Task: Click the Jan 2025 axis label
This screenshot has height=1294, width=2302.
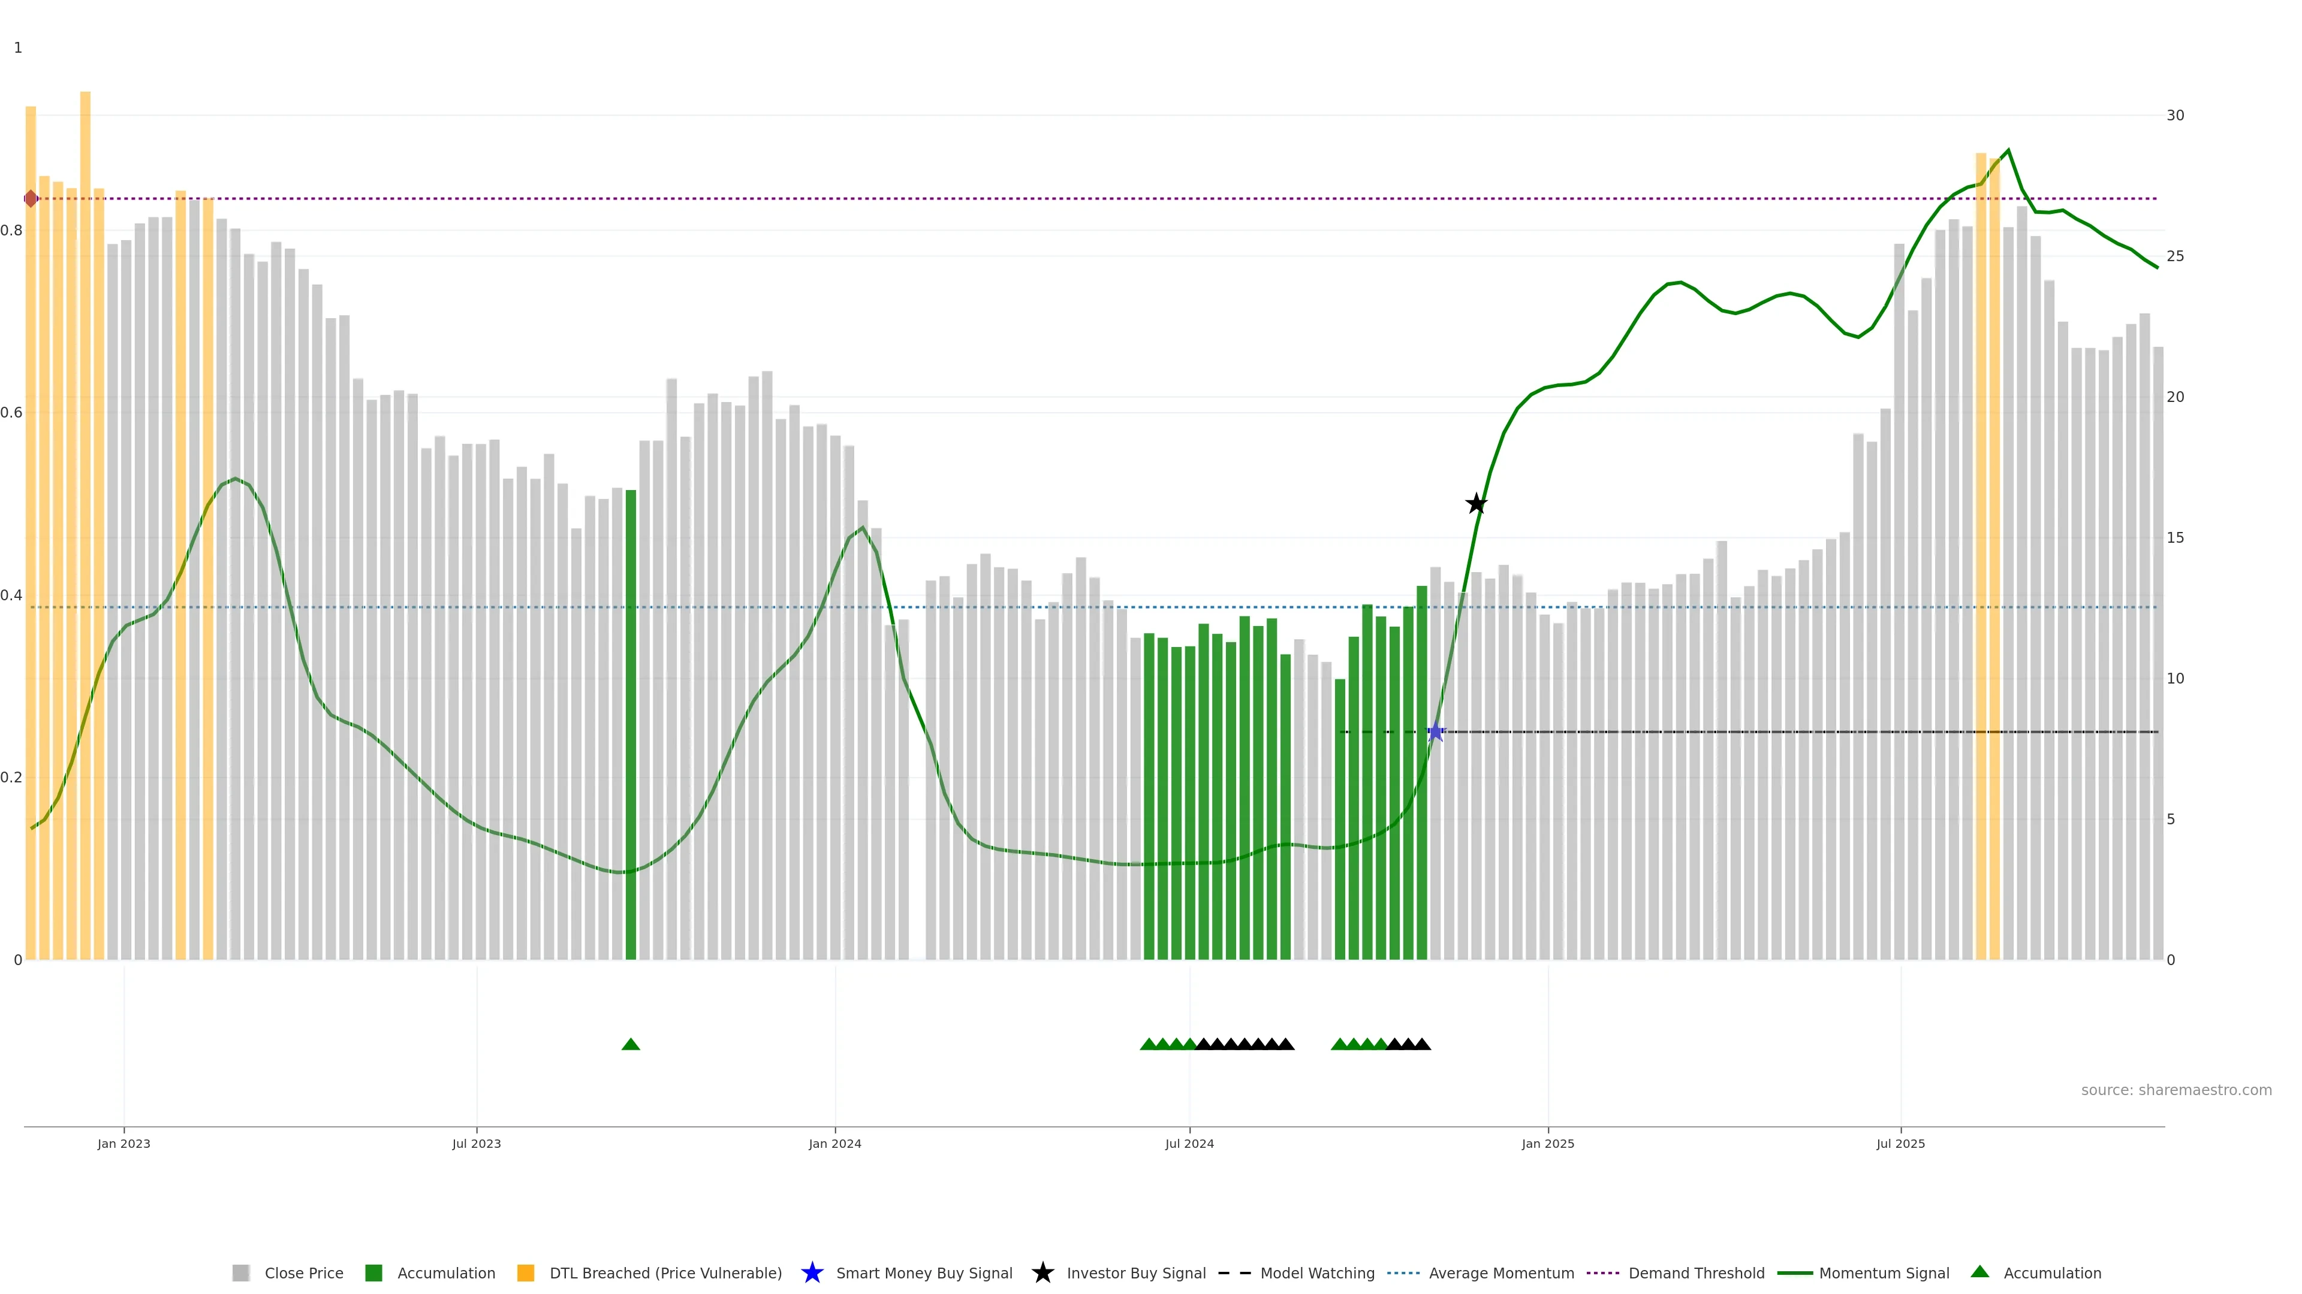Action: pos(1548,1143)
